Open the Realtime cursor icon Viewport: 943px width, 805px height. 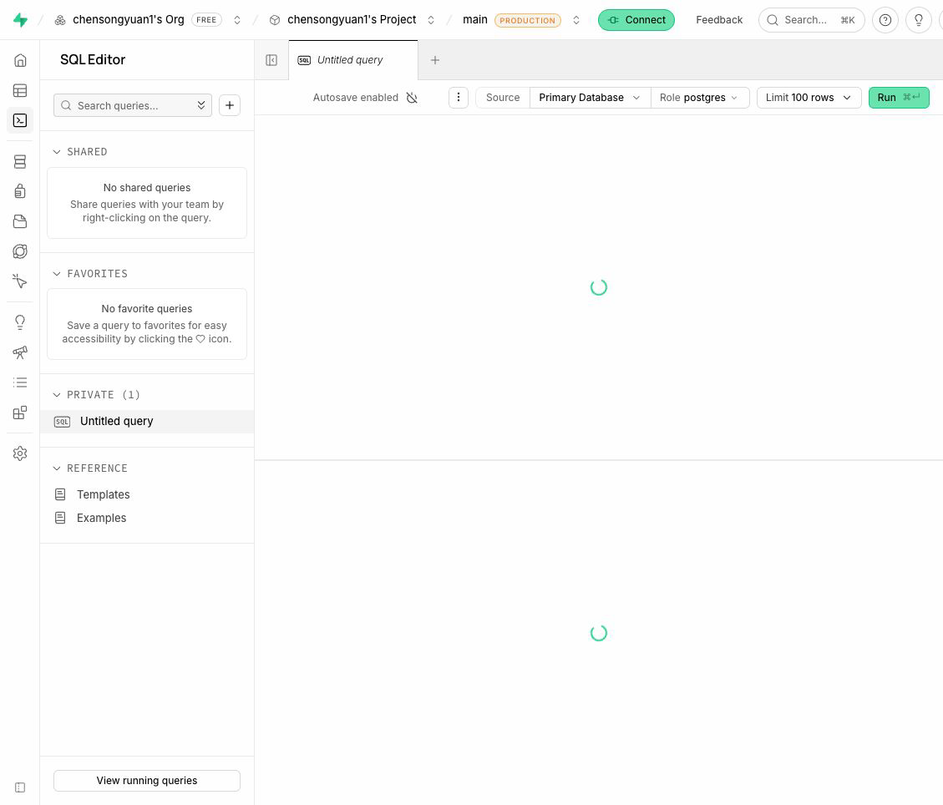[20, 281]
